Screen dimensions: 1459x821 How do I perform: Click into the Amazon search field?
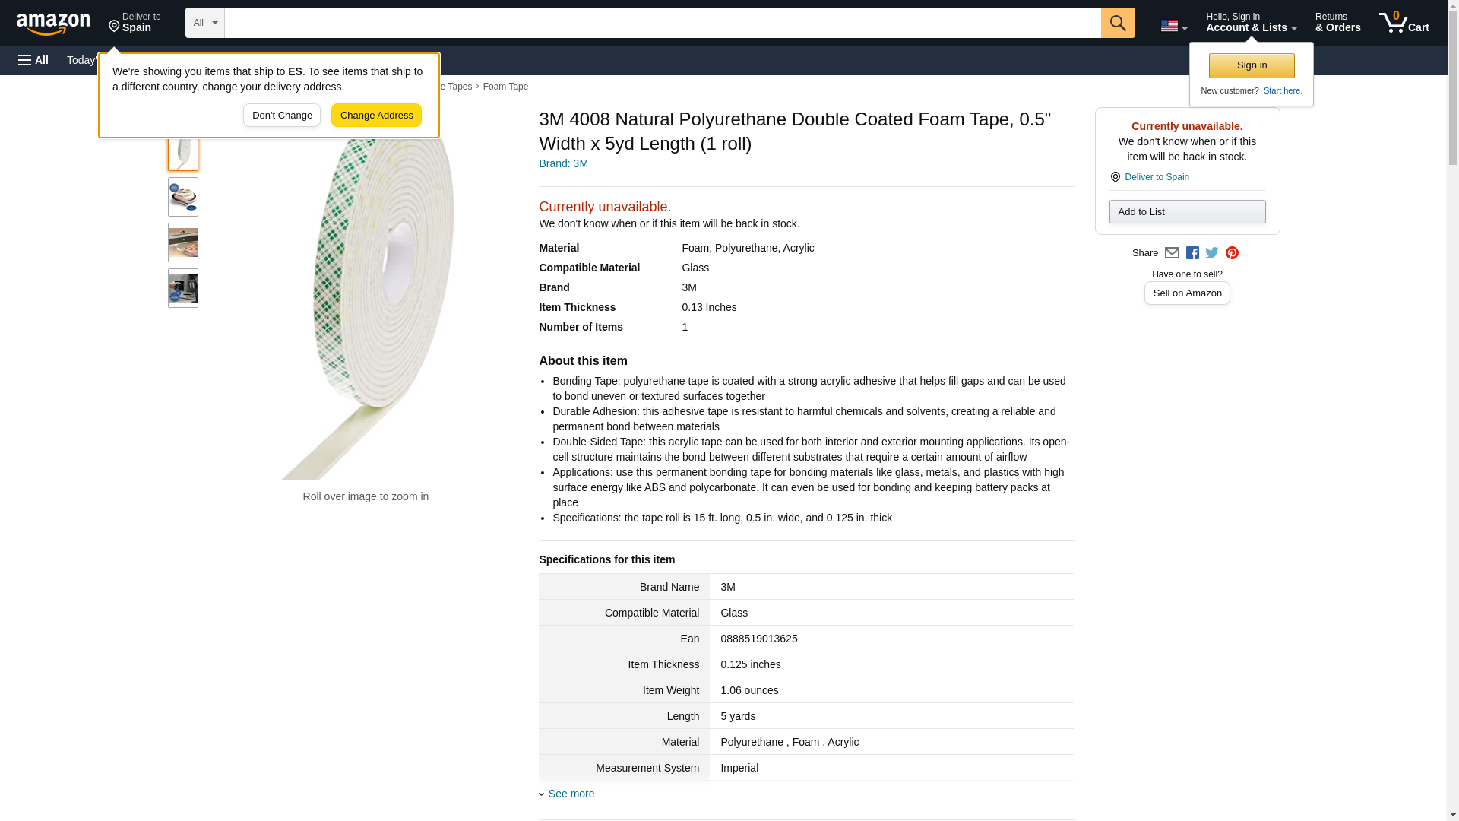coord(661,23)
